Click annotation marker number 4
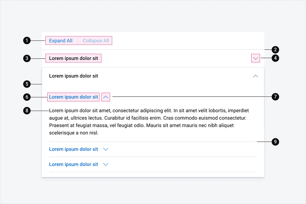Screen dimensions: 306x204 [x=275, y=58]
